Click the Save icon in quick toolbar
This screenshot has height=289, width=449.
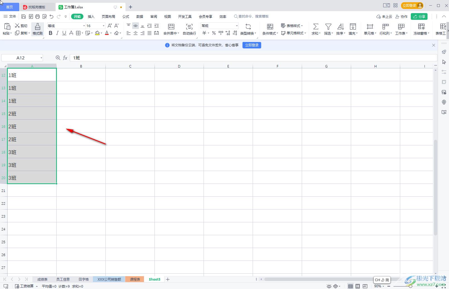click(23, 16)
